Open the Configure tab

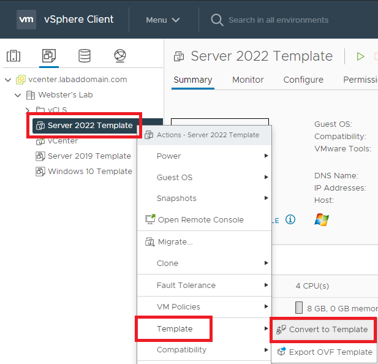coord(303,80)
